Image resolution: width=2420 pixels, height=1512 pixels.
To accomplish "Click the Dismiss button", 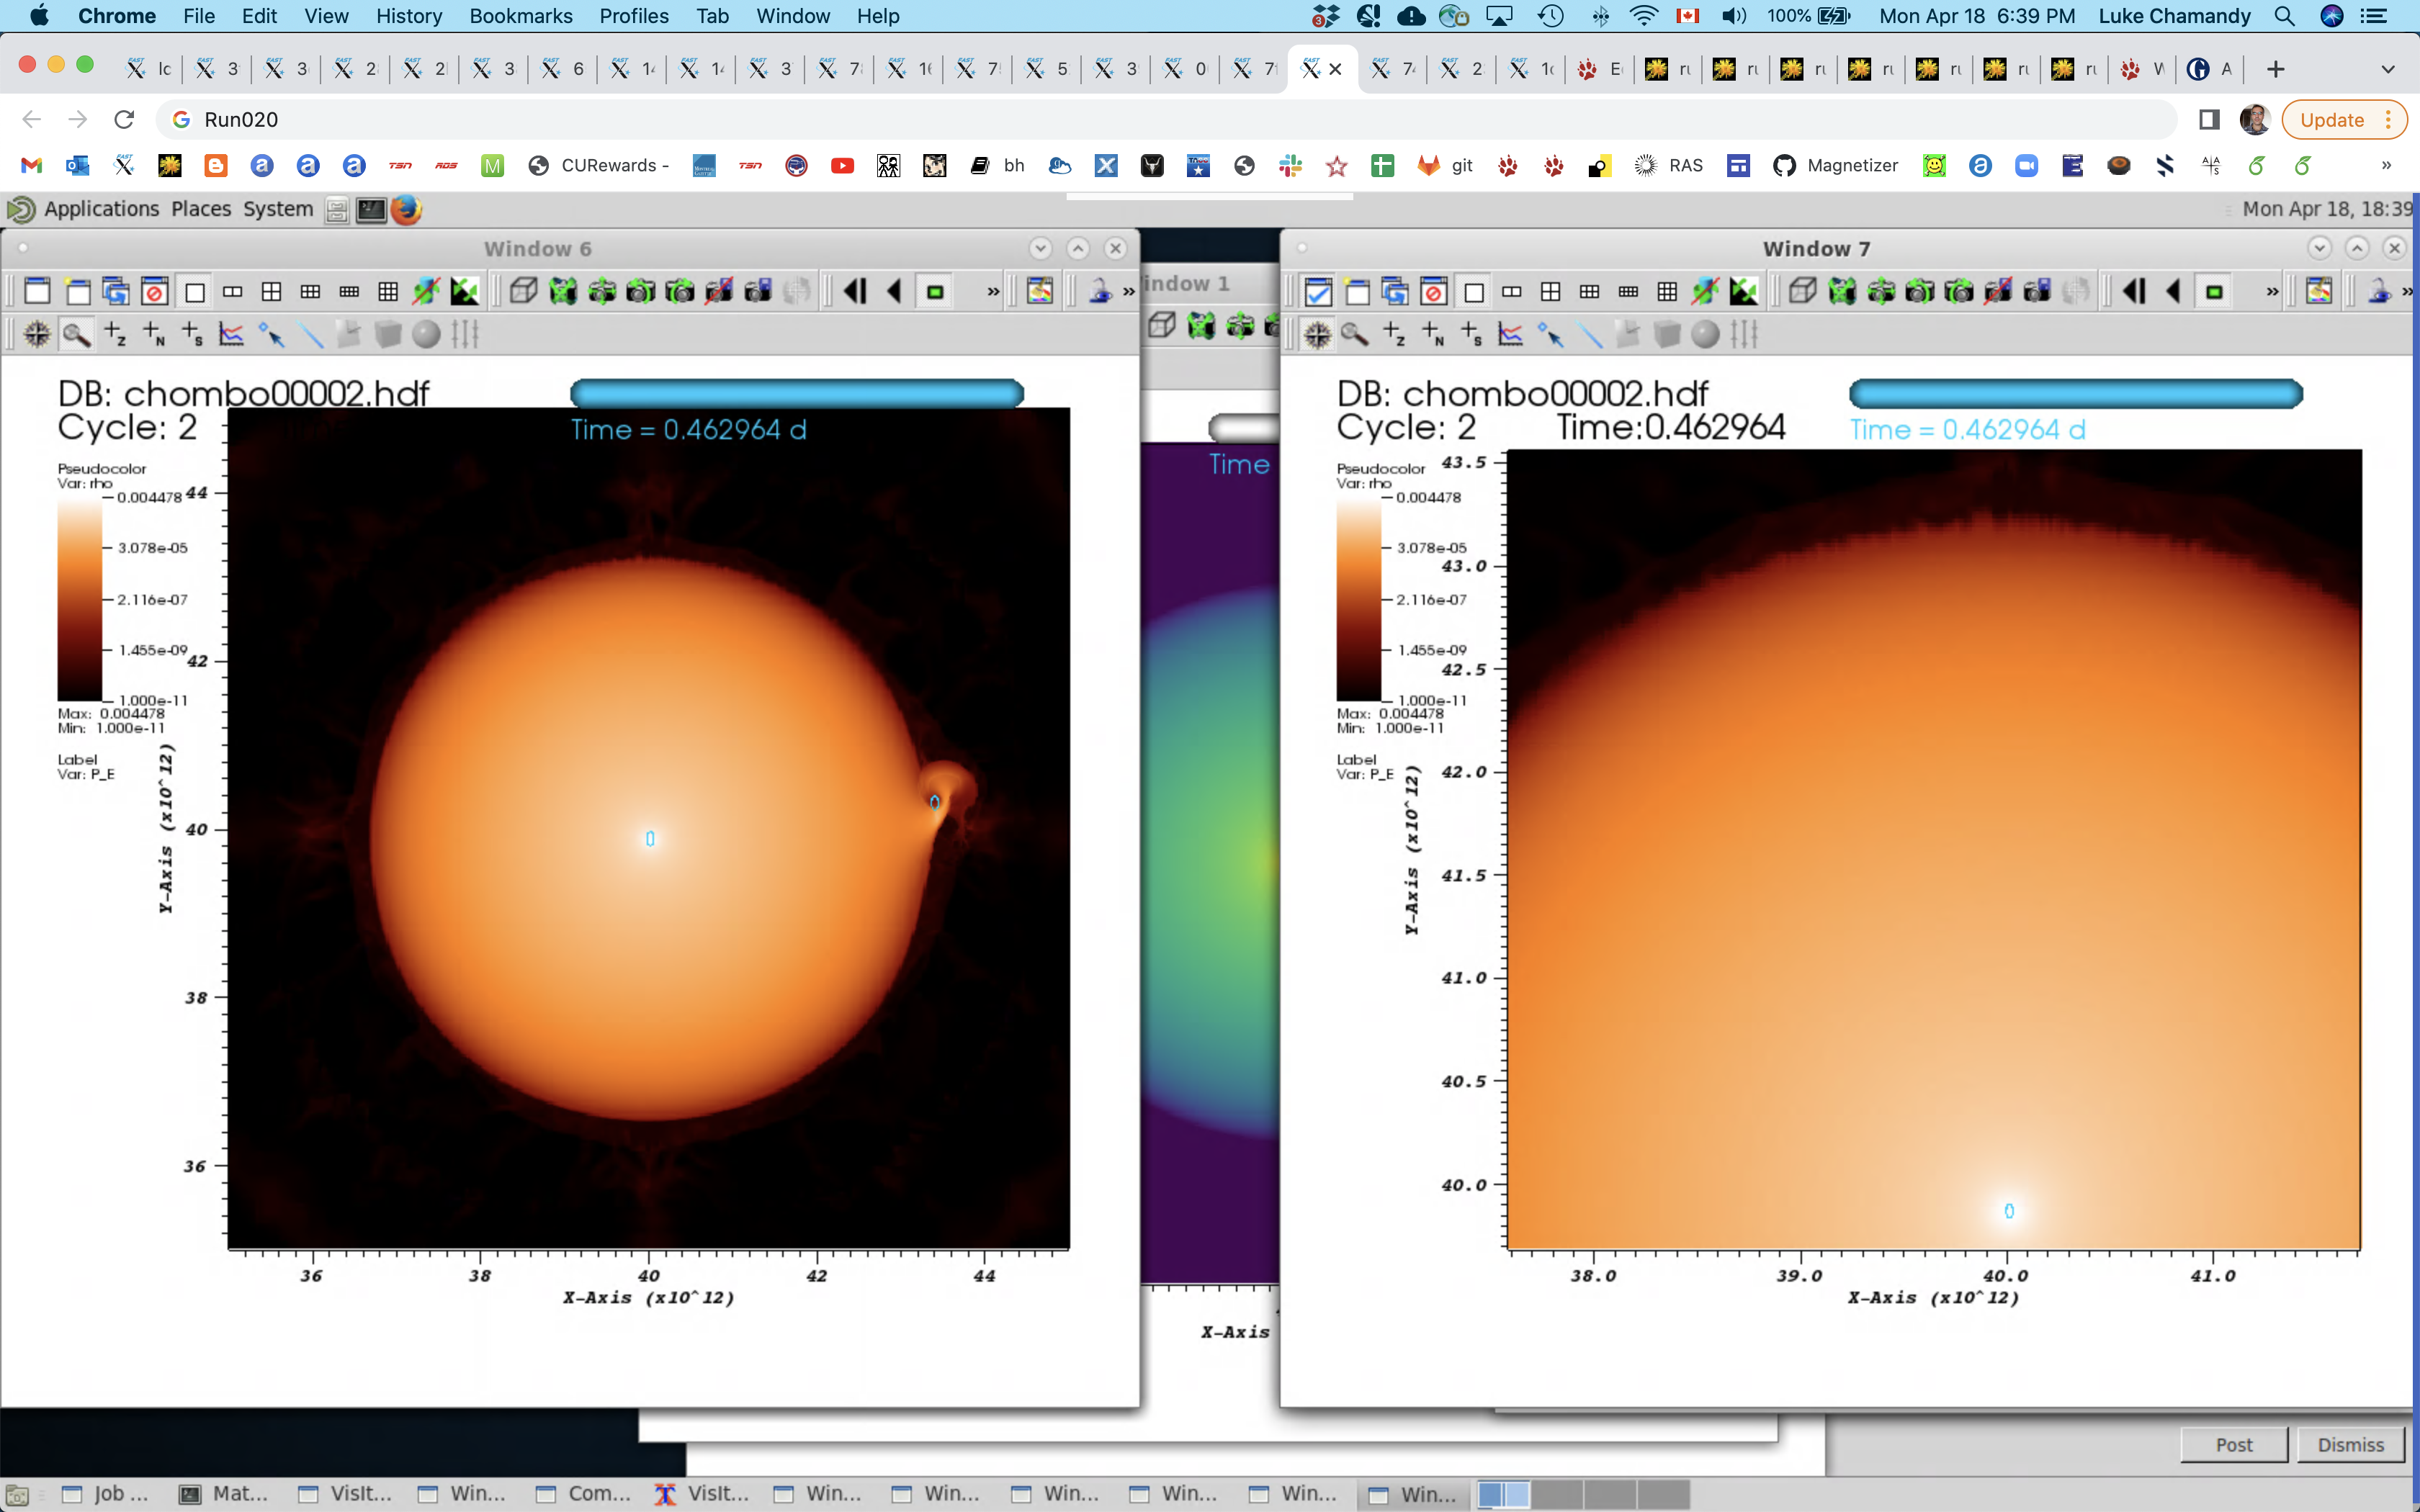I will [x=2350, y=1445].
